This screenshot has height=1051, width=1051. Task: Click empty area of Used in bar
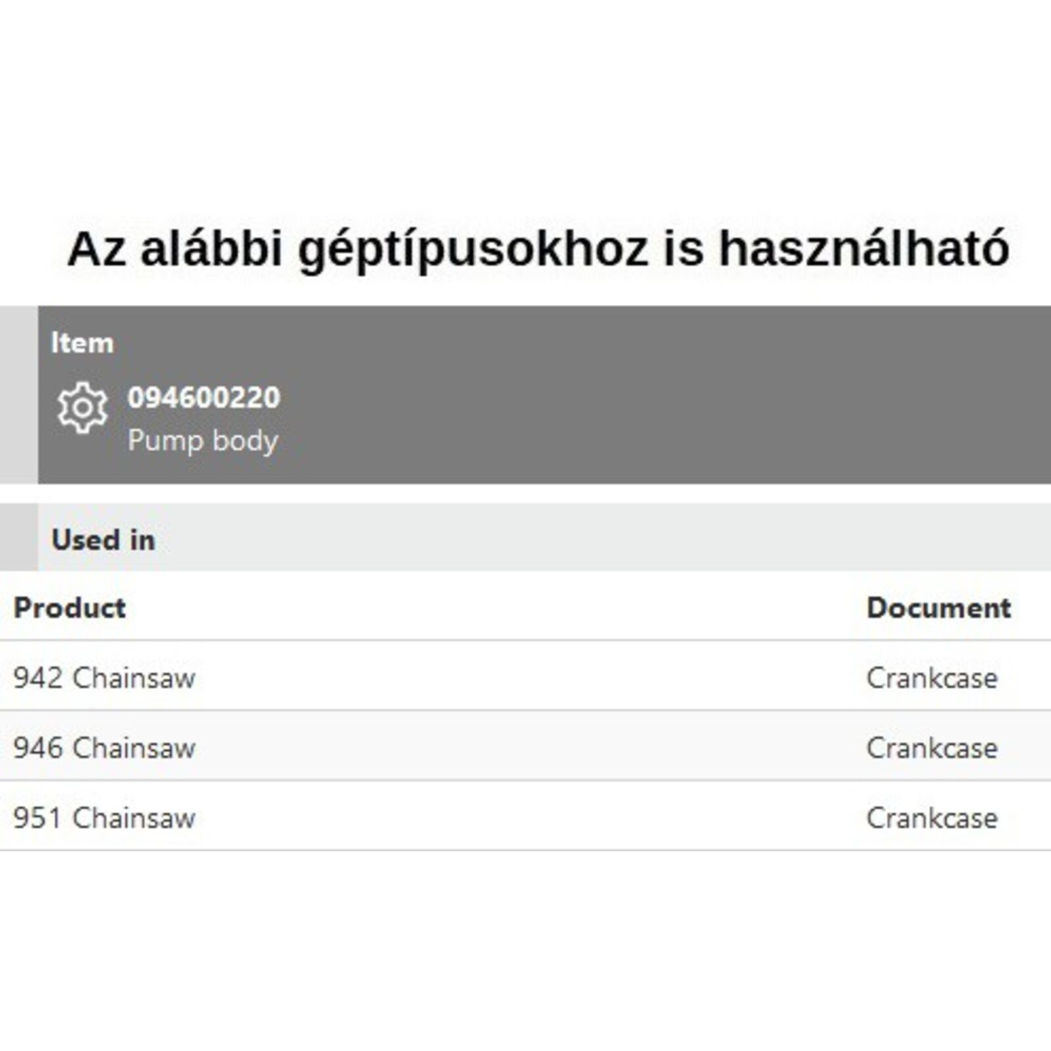[x=591, y=539]
